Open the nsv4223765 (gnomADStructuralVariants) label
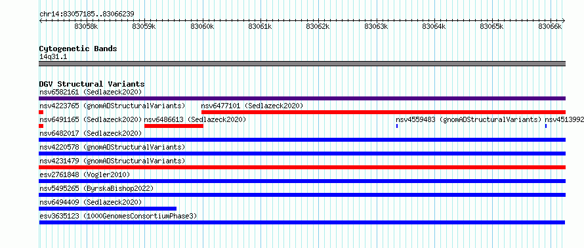The image size is (584, 248). (x=112, y=106)
